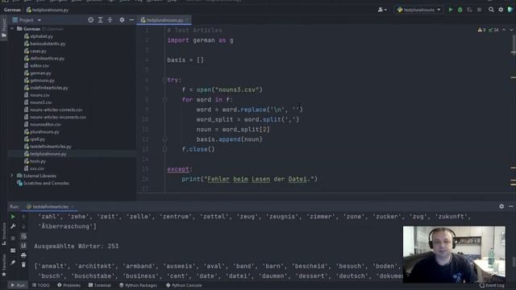Toggle soft-wrap icon in Run panel
Viewport: 516px width, 290px height.
(x=23, y=236)
